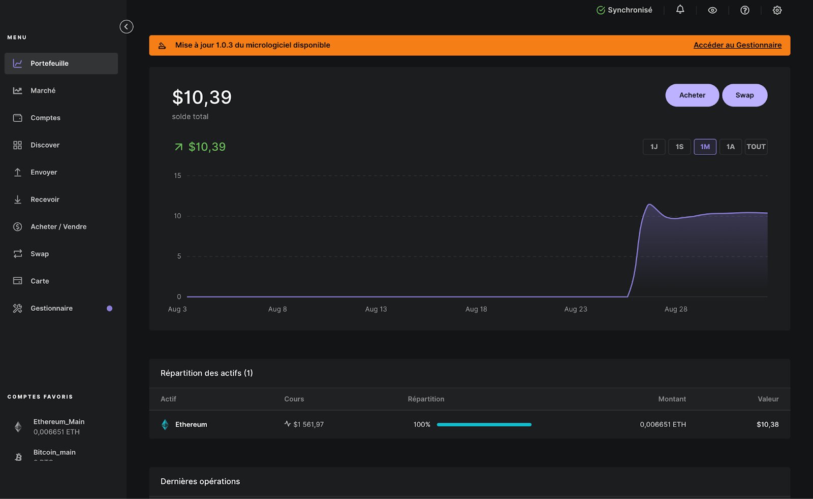Click the Swap button near balance
Image resolution: width=813 pixels, height=499 pixels.
[x=744, y=95]
